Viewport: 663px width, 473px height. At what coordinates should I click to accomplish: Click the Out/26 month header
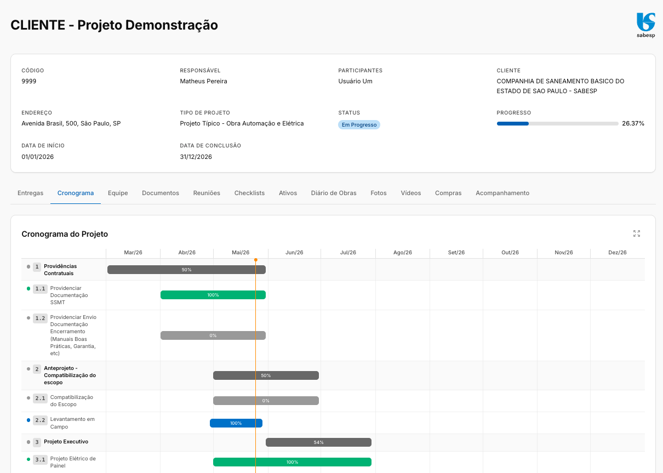510,253
